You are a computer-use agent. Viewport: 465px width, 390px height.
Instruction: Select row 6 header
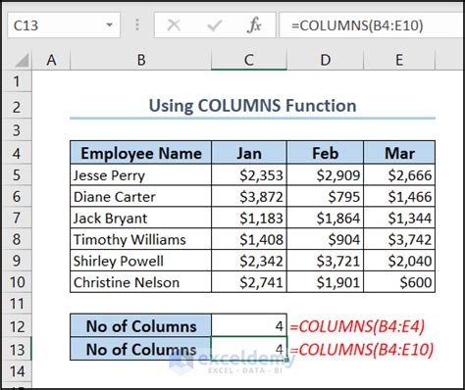(17, 196)
